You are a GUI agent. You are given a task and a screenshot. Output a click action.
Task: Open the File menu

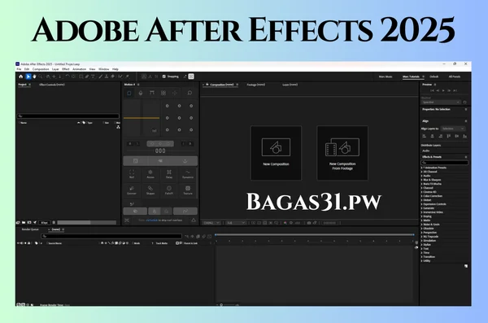(19, 69)
